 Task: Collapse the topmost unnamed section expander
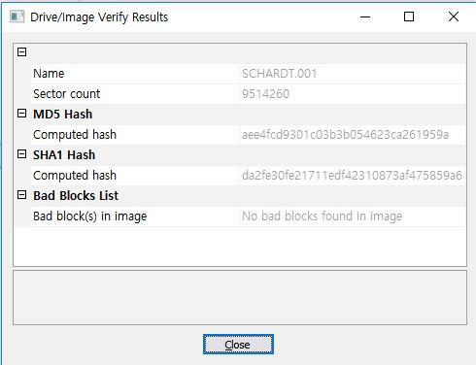pyautogui.click(x=21, y=51)
